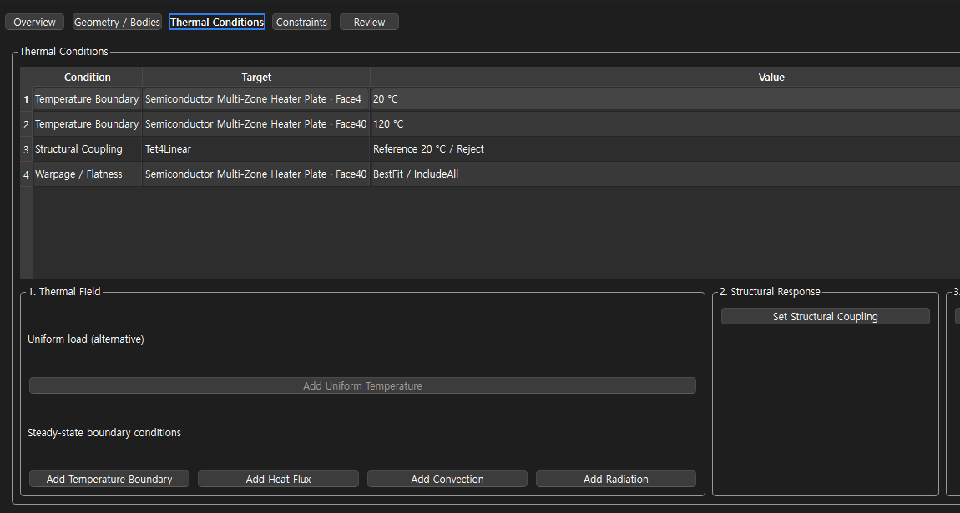Click the Face40 target in row 2
Screen dimensions: 960x513
click(256, 124)
